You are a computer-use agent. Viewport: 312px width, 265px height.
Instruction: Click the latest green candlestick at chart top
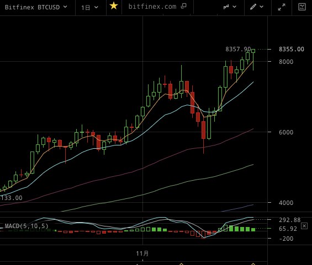coord(253,51)
